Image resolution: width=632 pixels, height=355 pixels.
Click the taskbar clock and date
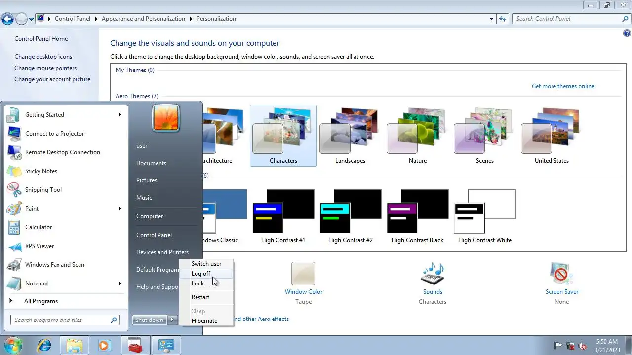pos(607,345)
